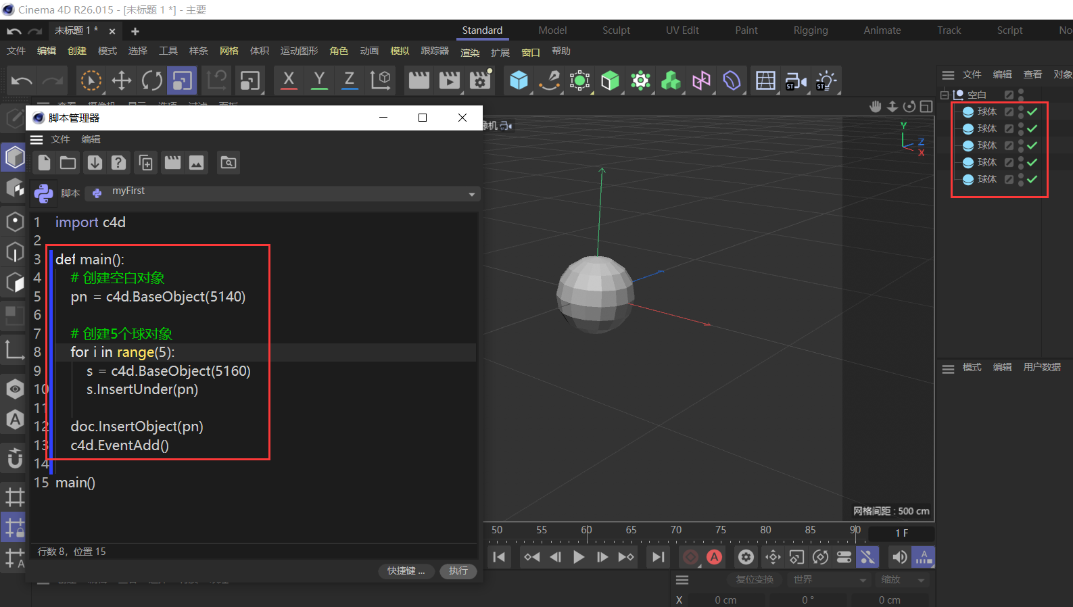Viewport: 1073px width, 607px height.
Task: Open script folder in Script Manager
Action: click(68, 162)
